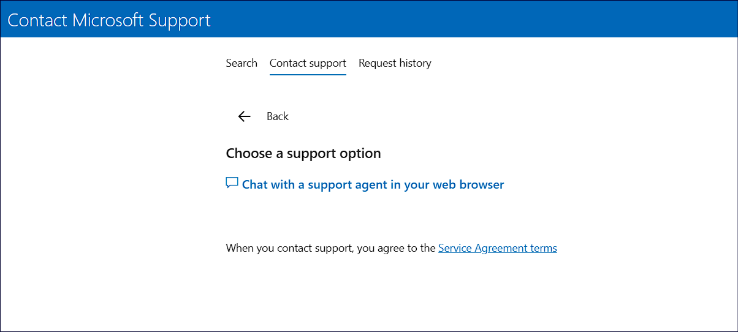Open the Request history tab
The width and height of the screenshot is (738, 332).
click(395, 63)
